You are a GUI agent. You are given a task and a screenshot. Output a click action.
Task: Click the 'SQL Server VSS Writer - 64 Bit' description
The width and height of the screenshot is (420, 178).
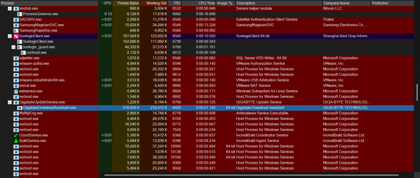pyautogui.click(x=261, y=58)
